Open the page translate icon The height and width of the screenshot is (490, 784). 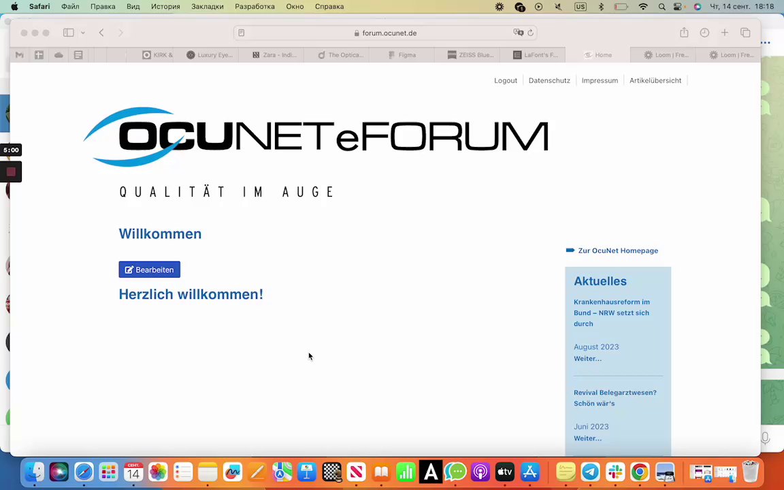click(x=518, y=33)
